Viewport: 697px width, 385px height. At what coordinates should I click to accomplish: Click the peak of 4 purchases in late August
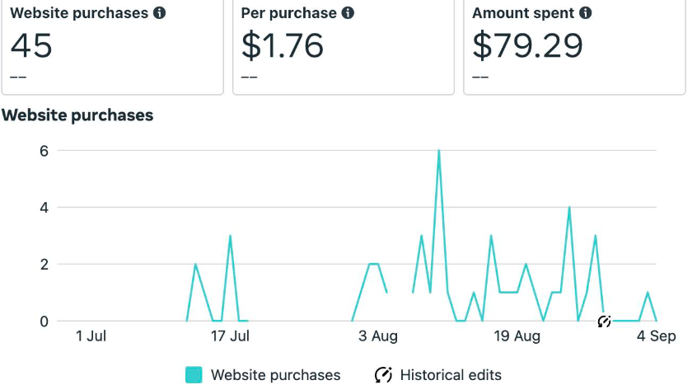pos(569,208)
